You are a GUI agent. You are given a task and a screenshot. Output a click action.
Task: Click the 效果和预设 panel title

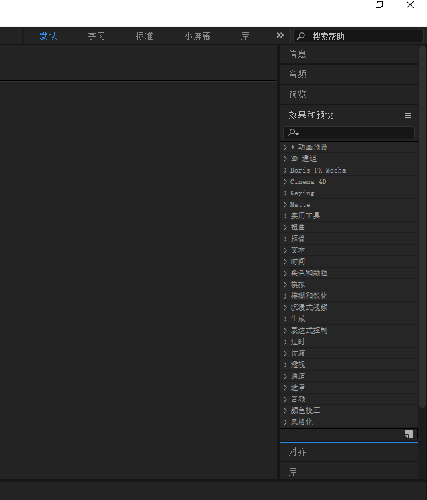(310, 115)
